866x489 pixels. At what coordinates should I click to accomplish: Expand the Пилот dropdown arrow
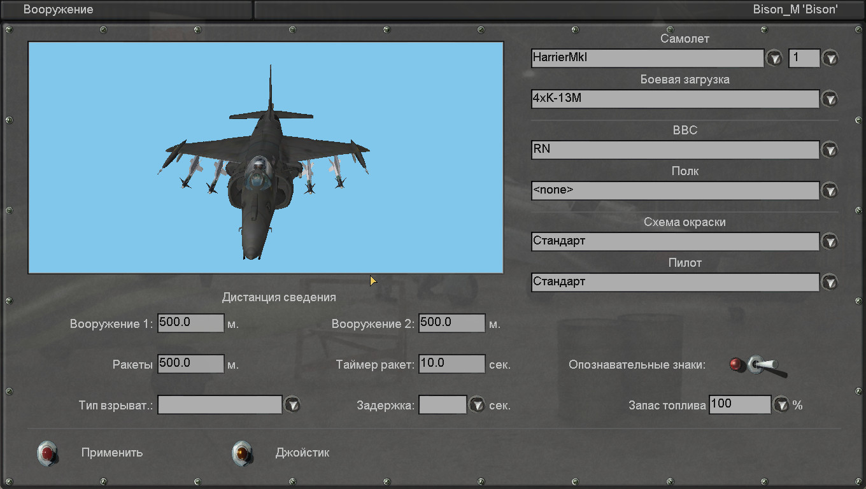830,282
